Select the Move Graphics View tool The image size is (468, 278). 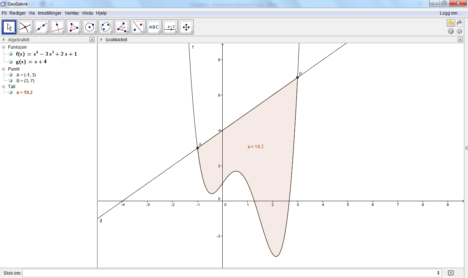pyautogui.click(x=186, y=27)
